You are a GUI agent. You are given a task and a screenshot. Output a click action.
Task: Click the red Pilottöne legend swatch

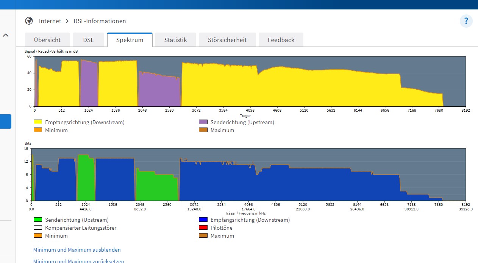click(x=203, y=227)
